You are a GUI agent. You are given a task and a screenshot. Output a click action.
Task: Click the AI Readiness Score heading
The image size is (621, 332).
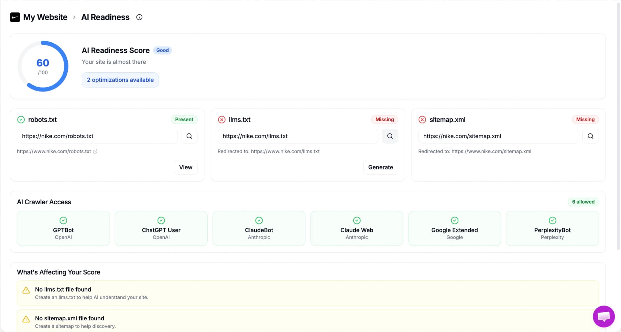pos(115,50)
